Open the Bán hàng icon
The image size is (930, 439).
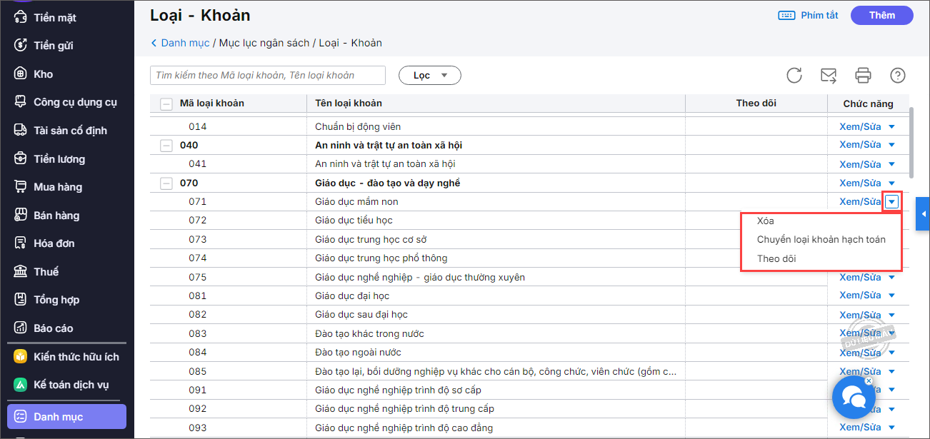pos(21,215)
